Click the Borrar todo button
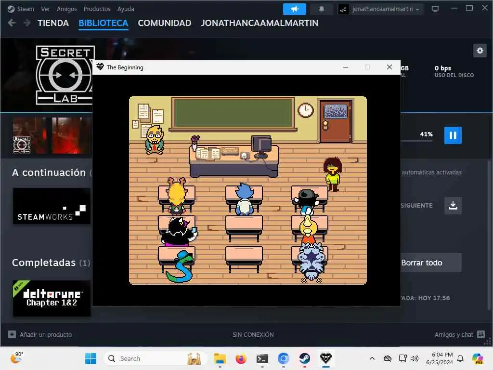 [x=431, y=263]
